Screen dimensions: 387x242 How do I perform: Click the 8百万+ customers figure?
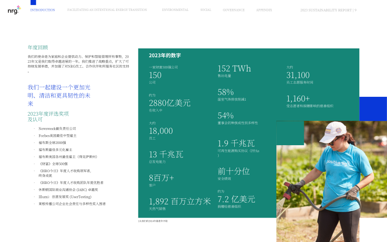162,178
